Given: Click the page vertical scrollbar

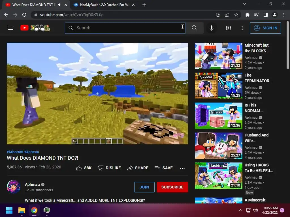Looking at the screenshot, I should tap(288, 45).
